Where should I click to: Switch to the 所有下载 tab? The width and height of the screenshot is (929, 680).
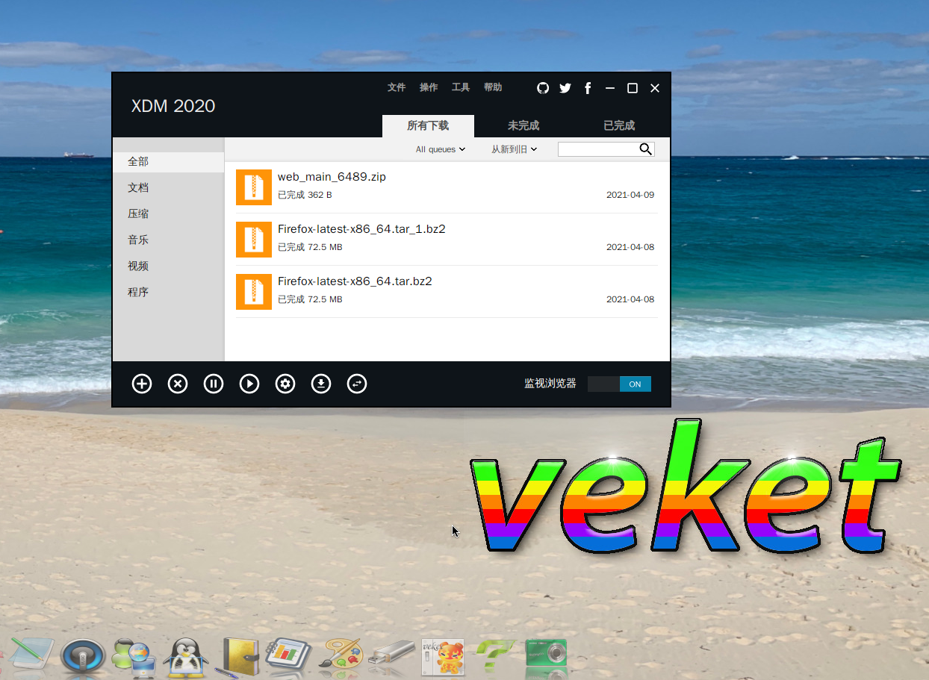428,125
